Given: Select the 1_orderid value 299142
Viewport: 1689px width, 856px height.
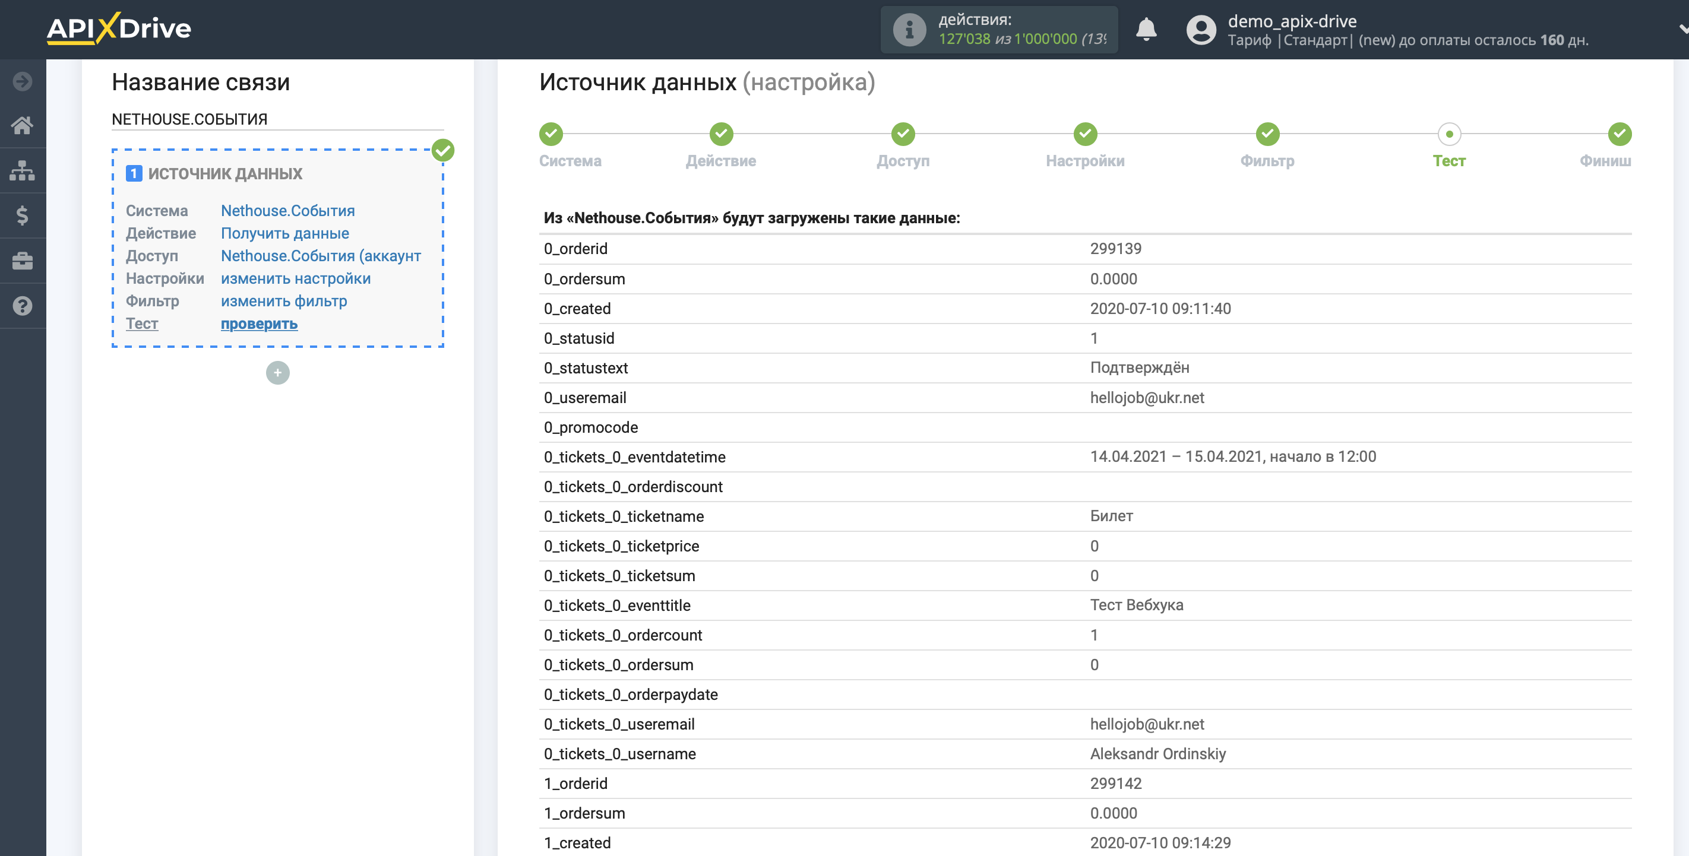Looking at the screenshot, I should pos(1115,784).
